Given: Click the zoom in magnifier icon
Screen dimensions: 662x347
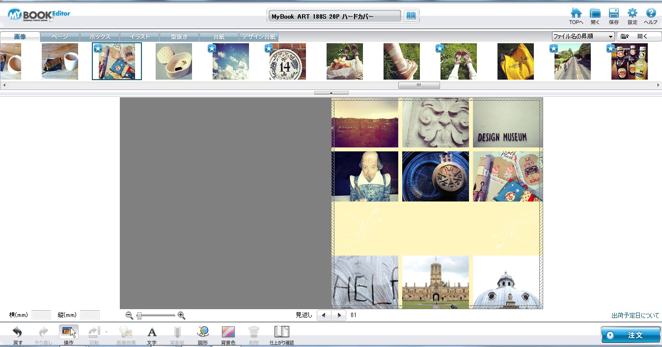Looking at the screenshot, I should pos(181,316).
